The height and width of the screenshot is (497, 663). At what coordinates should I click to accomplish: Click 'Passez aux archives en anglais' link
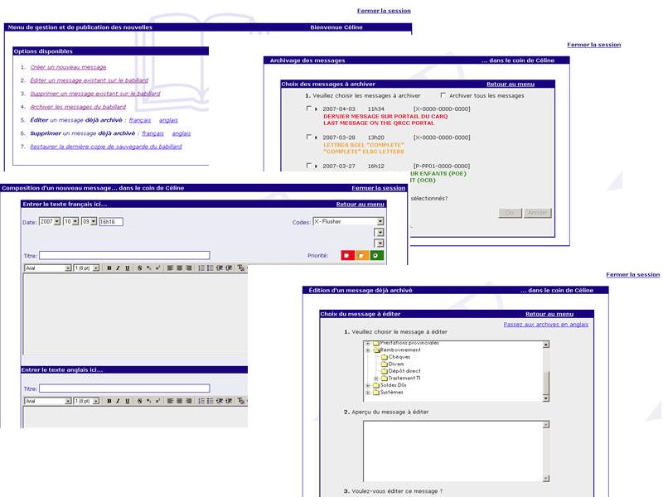point(545,325)
